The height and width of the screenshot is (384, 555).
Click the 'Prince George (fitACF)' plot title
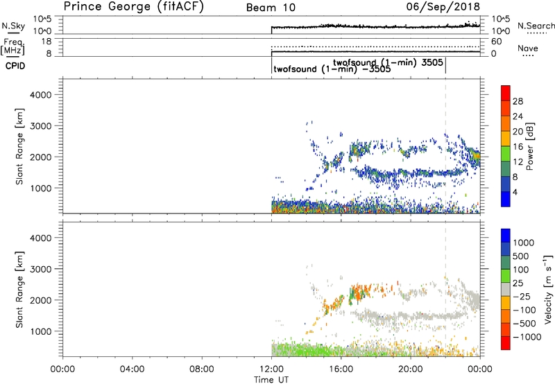[x=133, y=6]
